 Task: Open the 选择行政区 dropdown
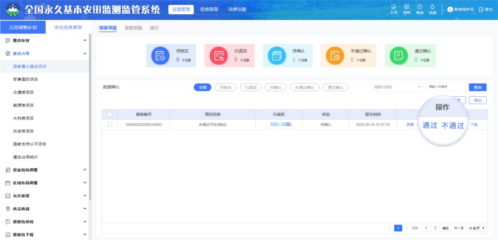click(397, 87)
